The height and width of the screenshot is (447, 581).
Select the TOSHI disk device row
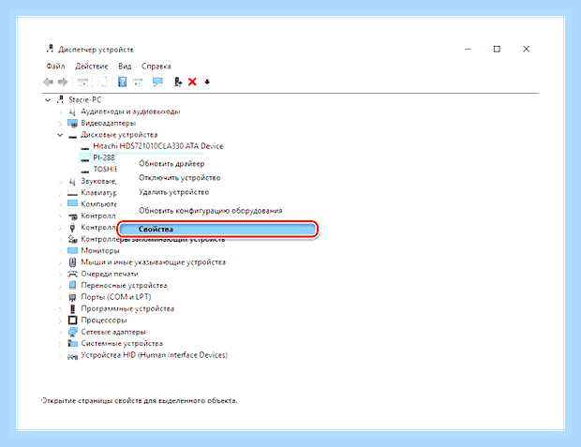point(105,169)
